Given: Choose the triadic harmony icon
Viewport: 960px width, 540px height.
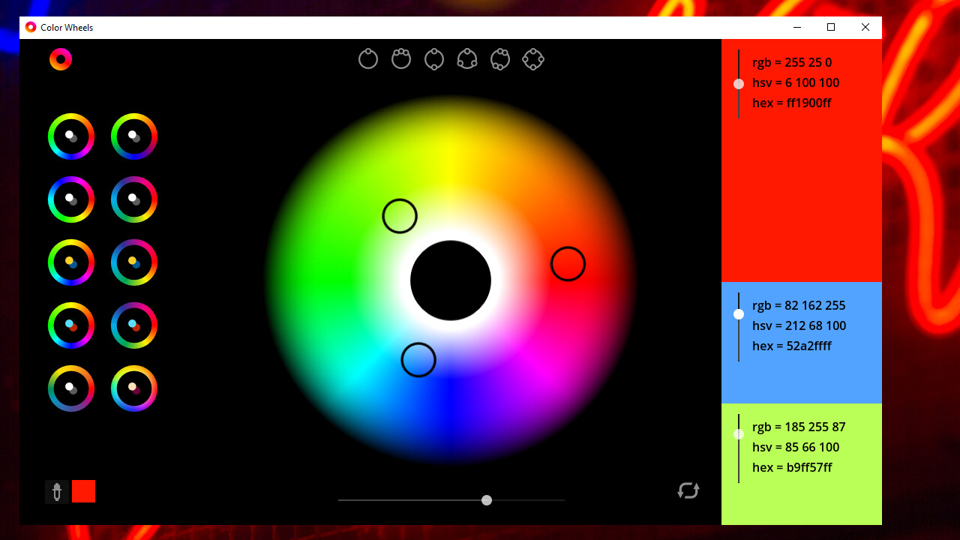Looking at the screenshot, I should (467, 58).
